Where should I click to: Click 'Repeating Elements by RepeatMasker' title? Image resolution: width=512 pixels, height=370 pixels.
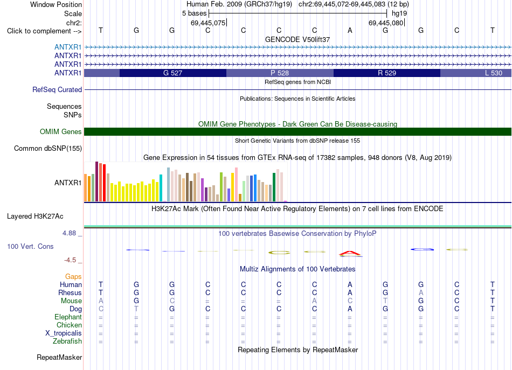pos(297,350)
